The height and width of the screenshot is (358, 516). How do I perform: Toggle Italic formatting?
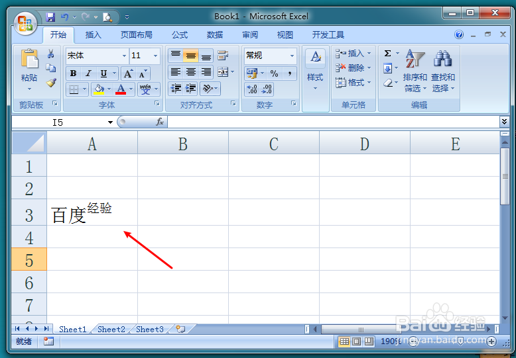tap(88, 73)
